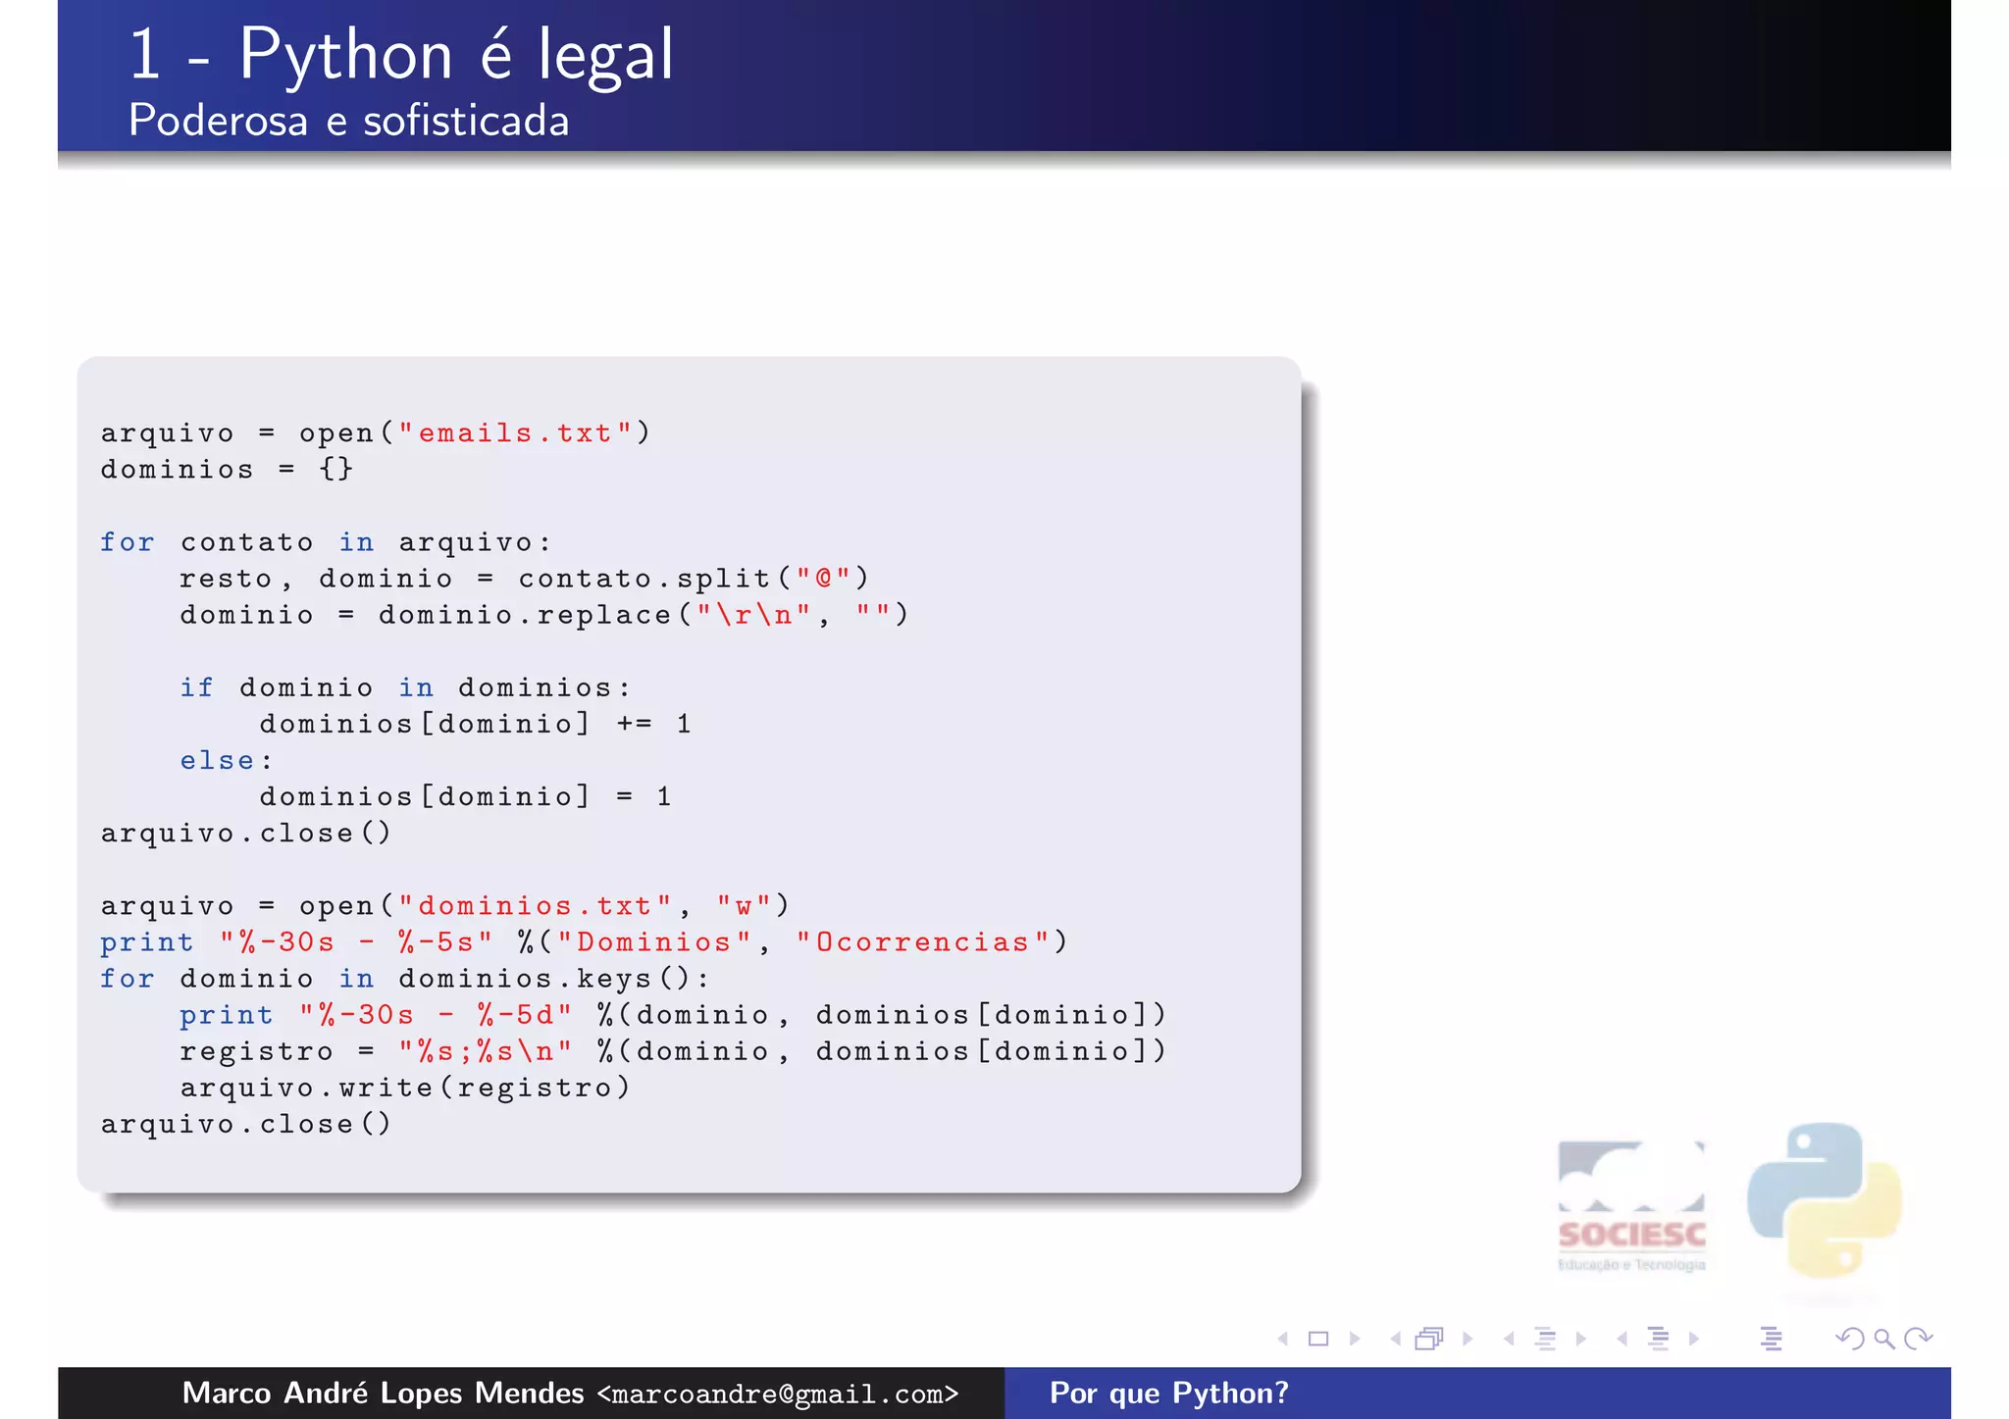Click the line 'dominios[dominio] = 1'
This screenshot has width=2009, height=1419.
click(x=466, y=796)
